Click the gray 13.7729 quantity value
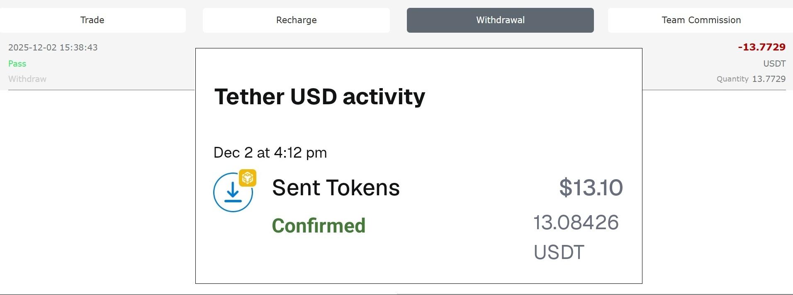Viewport: 793px width, 295px height. point(769,79)
